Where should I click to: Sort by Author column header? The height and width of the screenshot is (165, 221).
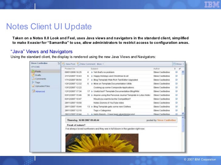(156, 69)
